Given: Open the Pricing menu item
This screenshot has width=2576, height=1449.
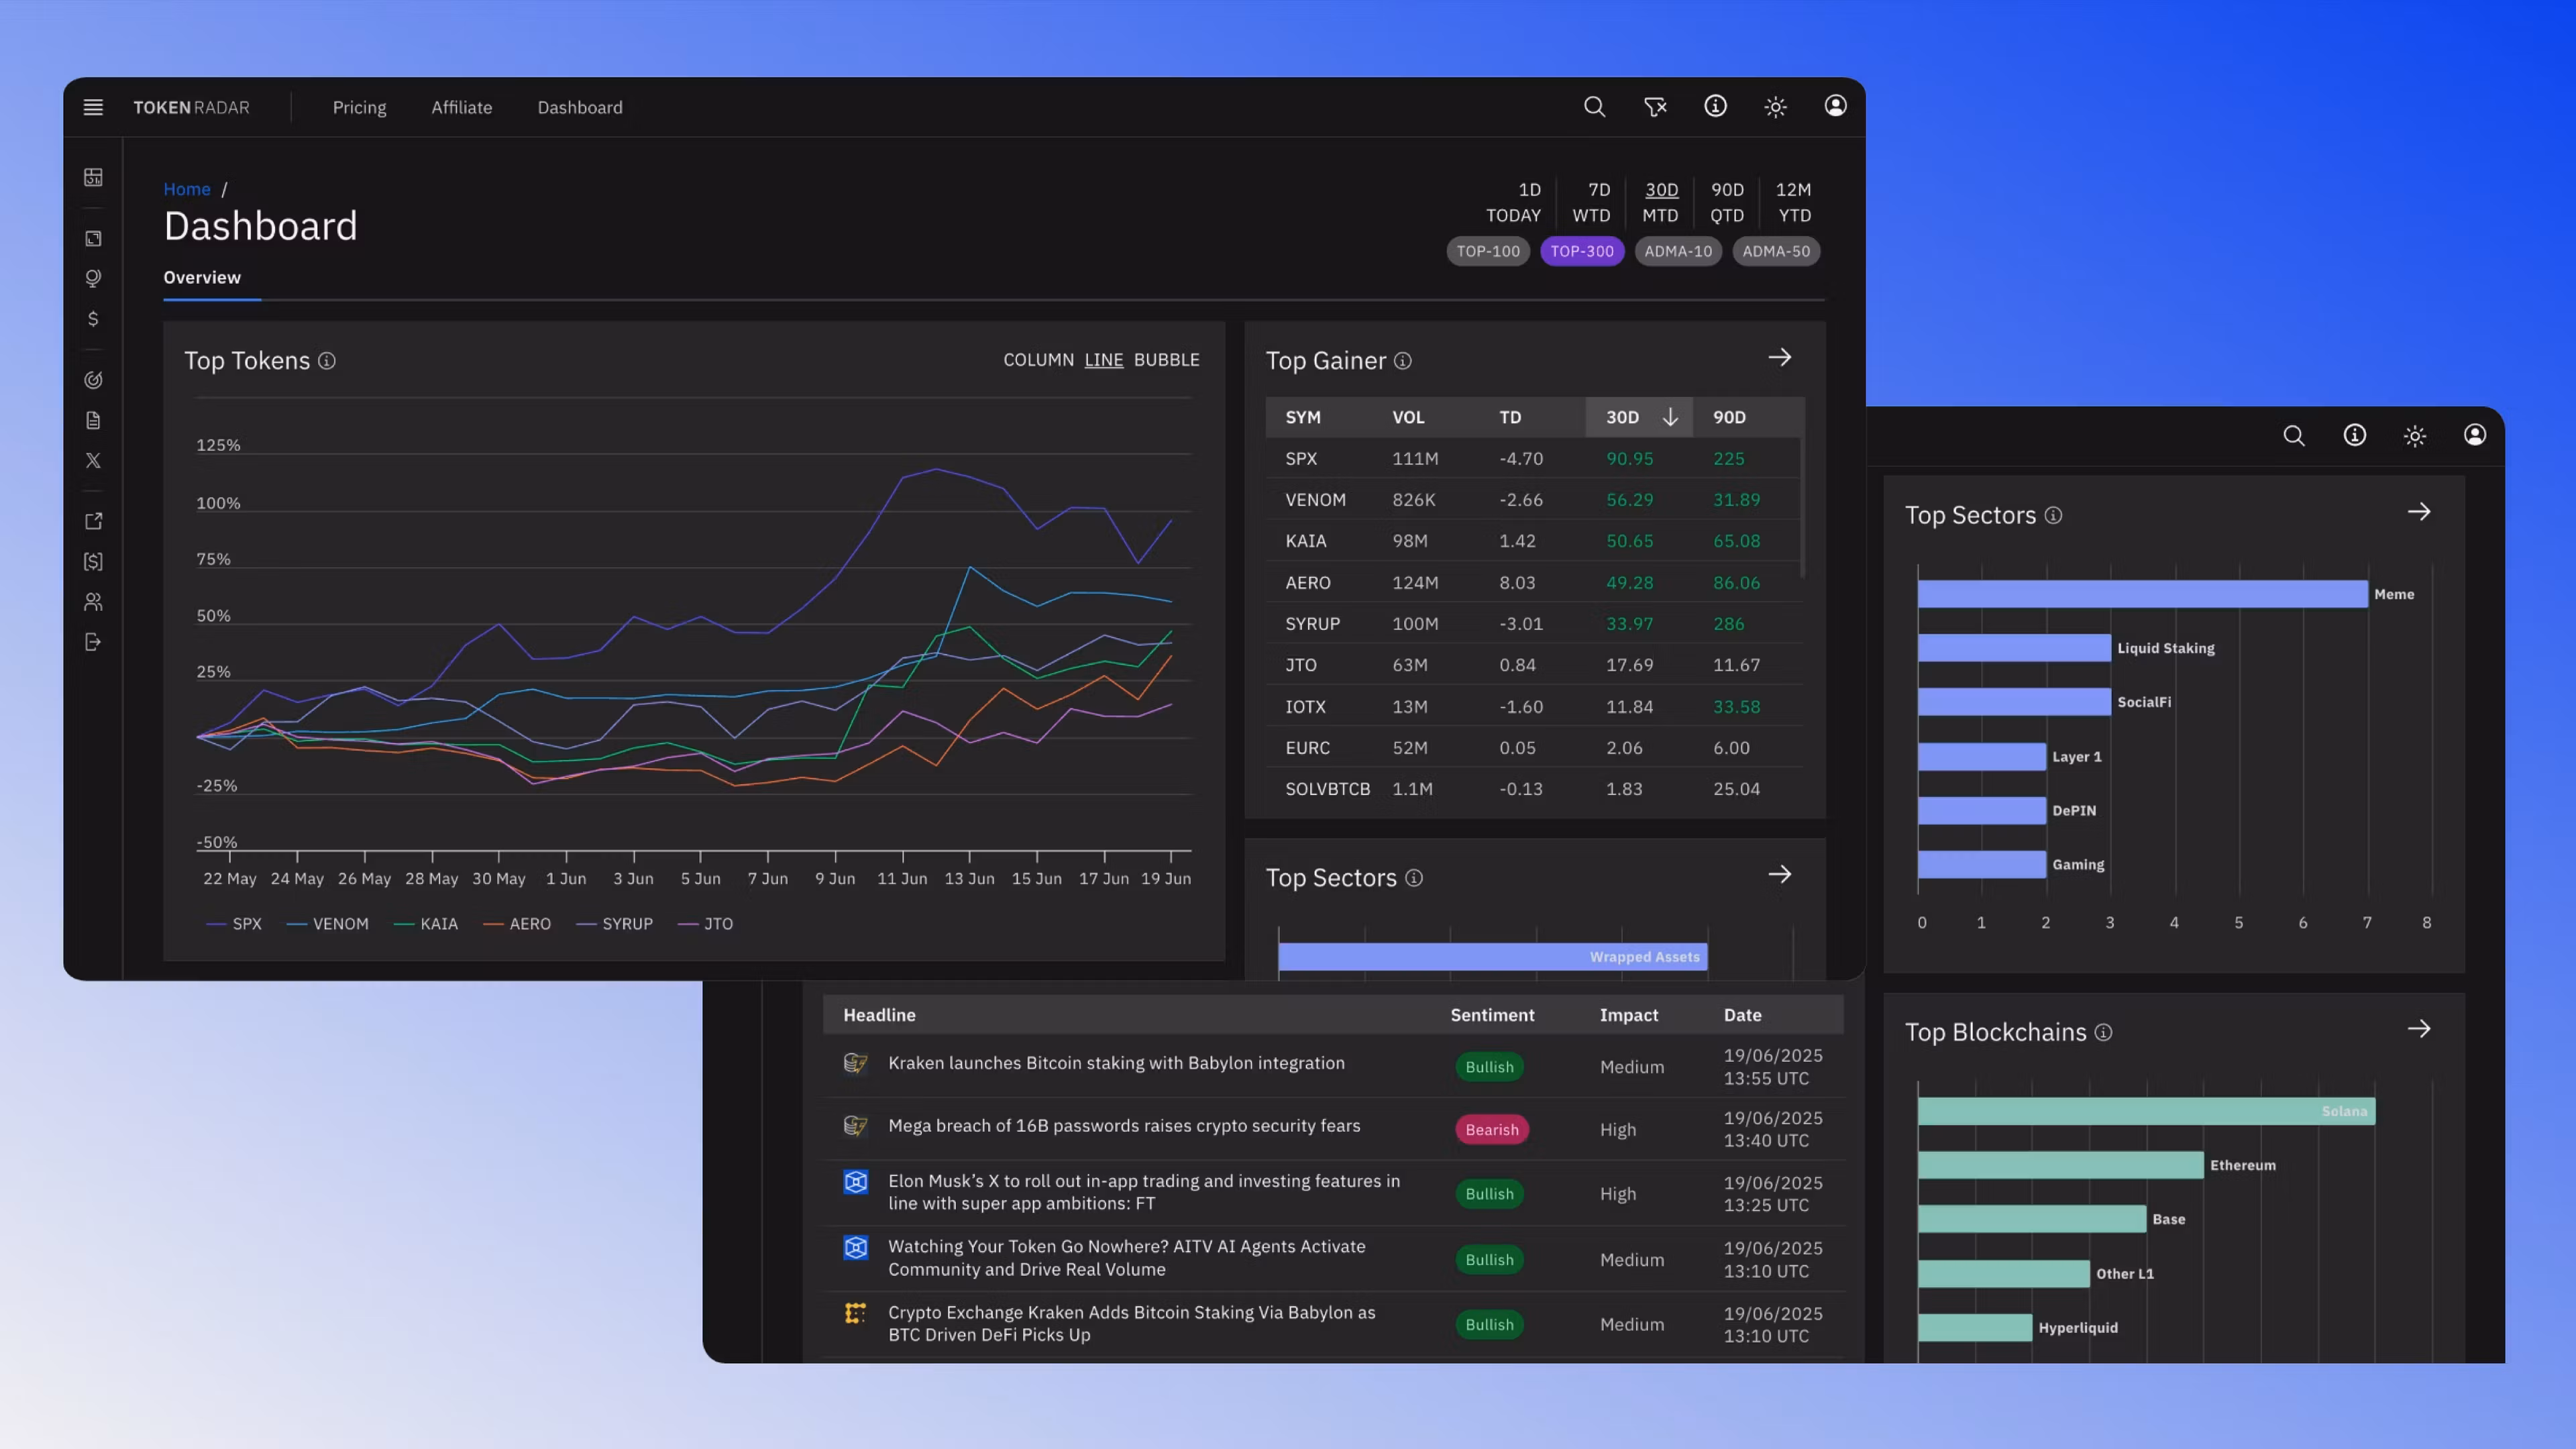Looking at the screenshot, I should click(359, 107).
